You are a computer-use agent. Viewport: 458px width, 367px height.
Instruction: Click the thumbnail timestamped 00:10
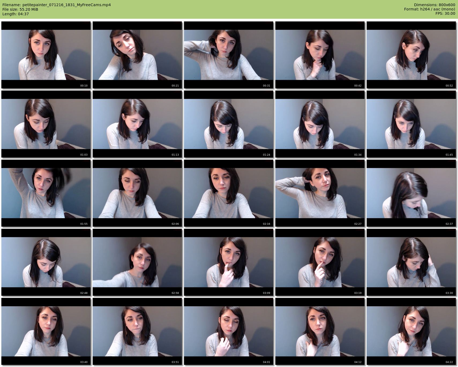[x=46, y=55]
